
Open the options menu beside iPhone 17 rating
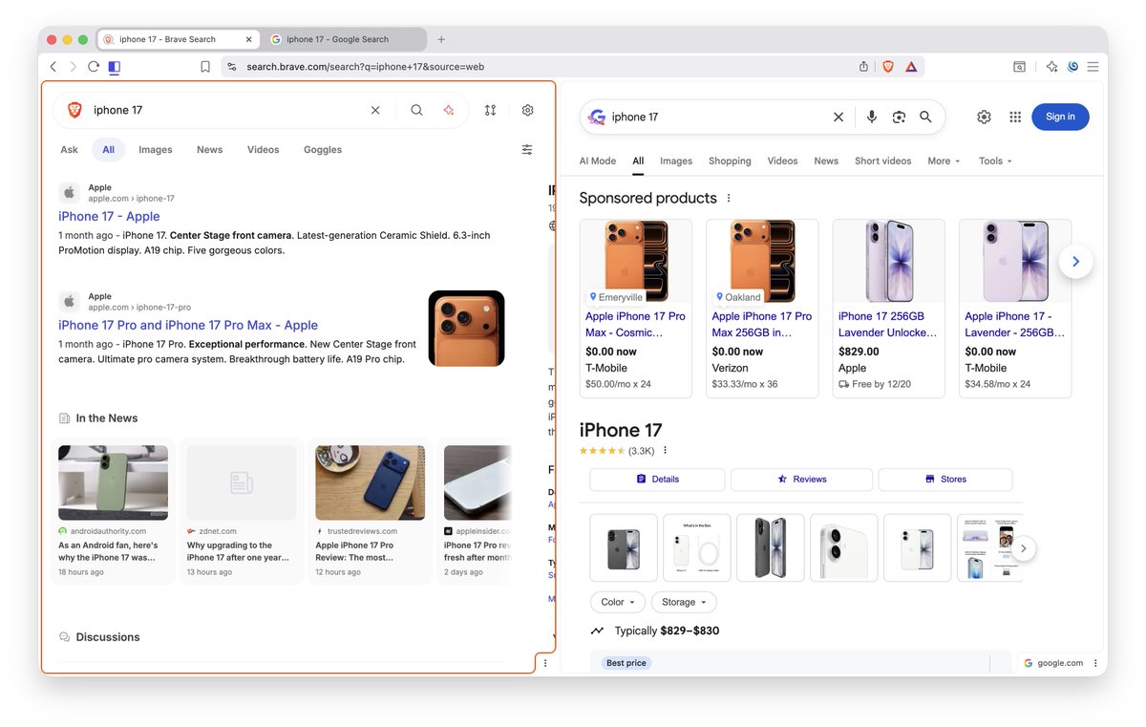(x=666, y=450)
